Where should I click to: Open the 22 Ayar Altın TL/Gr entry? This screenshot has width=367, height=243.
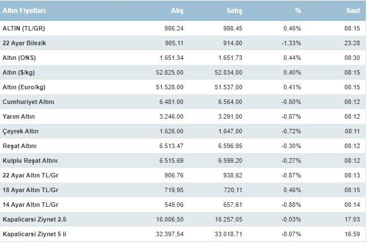pyautogui.click(x=27, y=175)
